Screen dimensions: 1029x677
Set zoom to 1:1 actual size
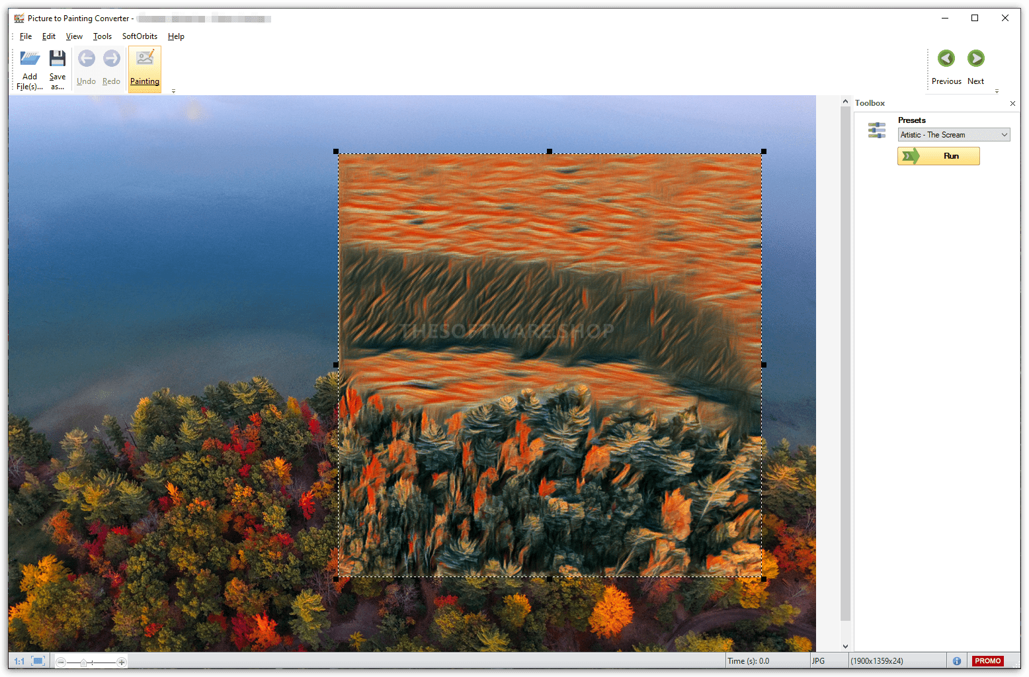pos(19,661)
